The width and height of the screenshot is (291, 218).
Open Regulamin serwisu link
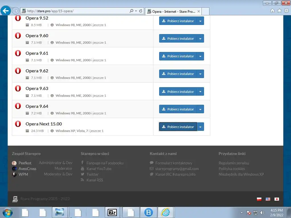coord(234,163)
